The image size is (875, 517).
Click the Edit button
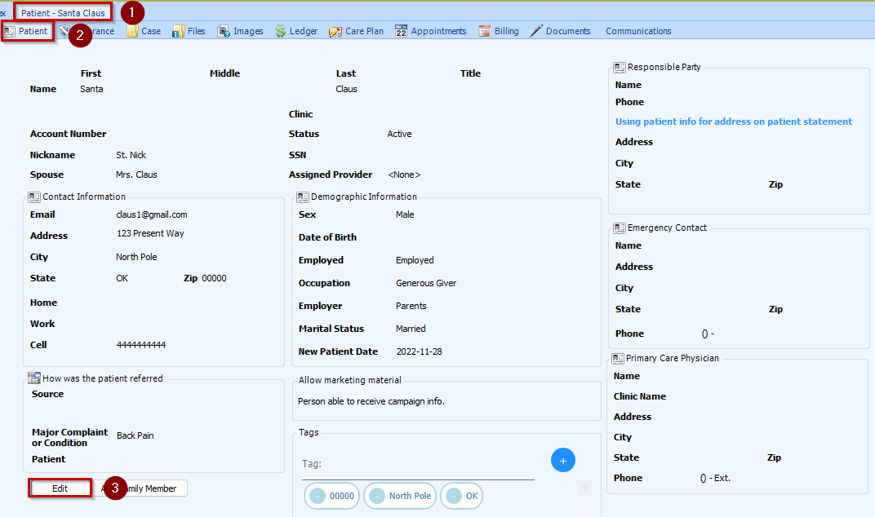point(60,488)
